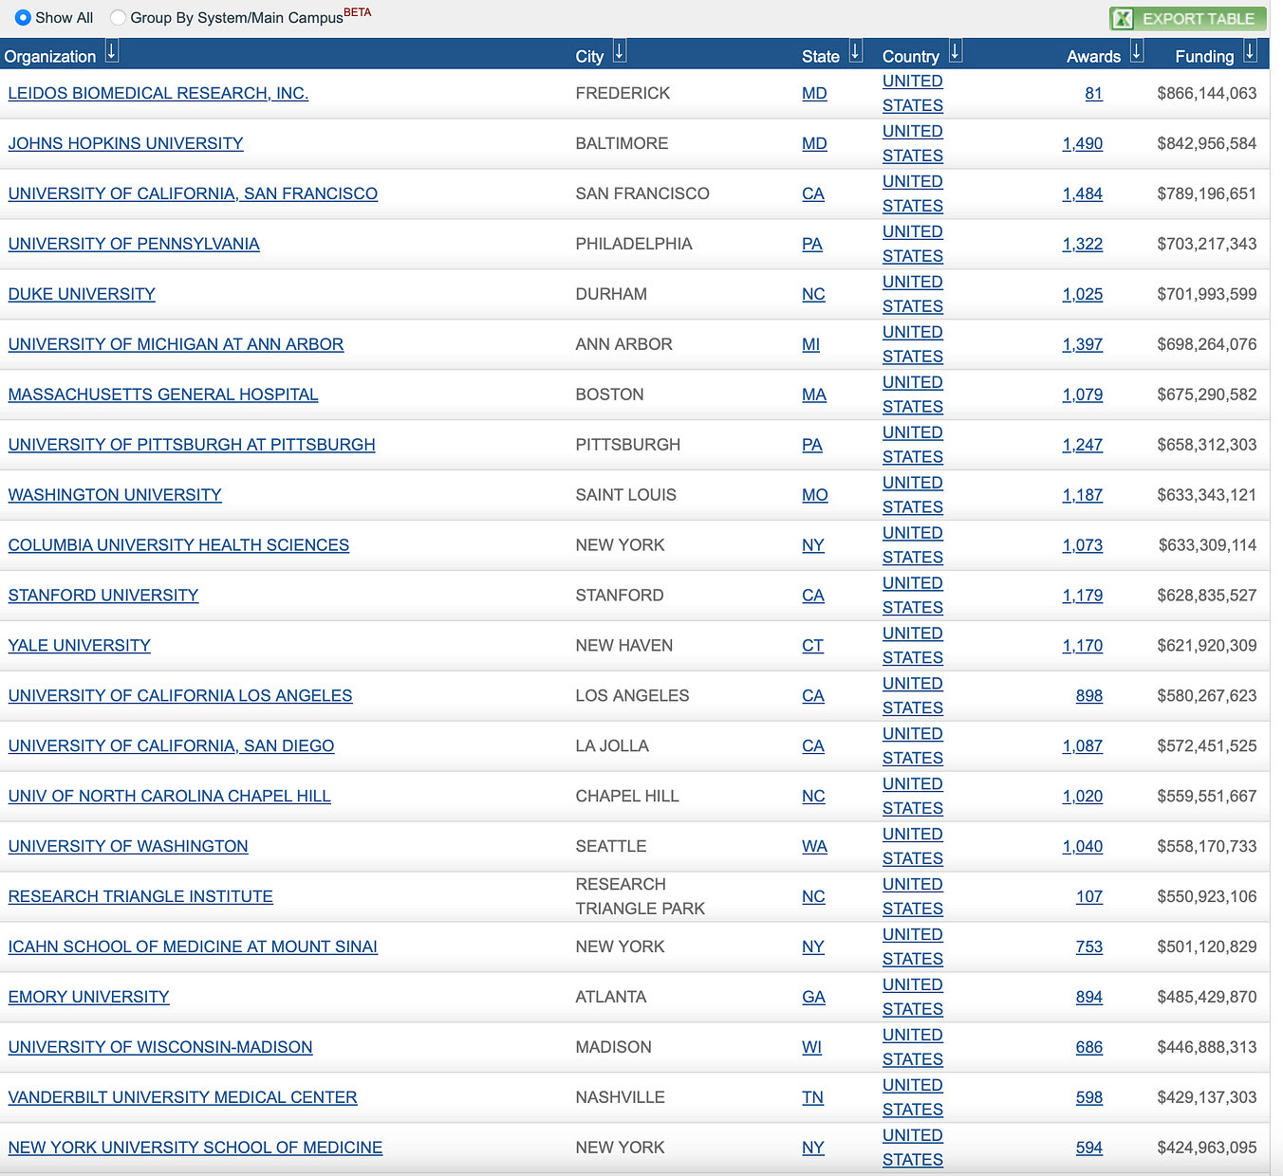
Task: Open Columbia University Health Sciences link
Action: pyautogui.click(x=178, y=545)
